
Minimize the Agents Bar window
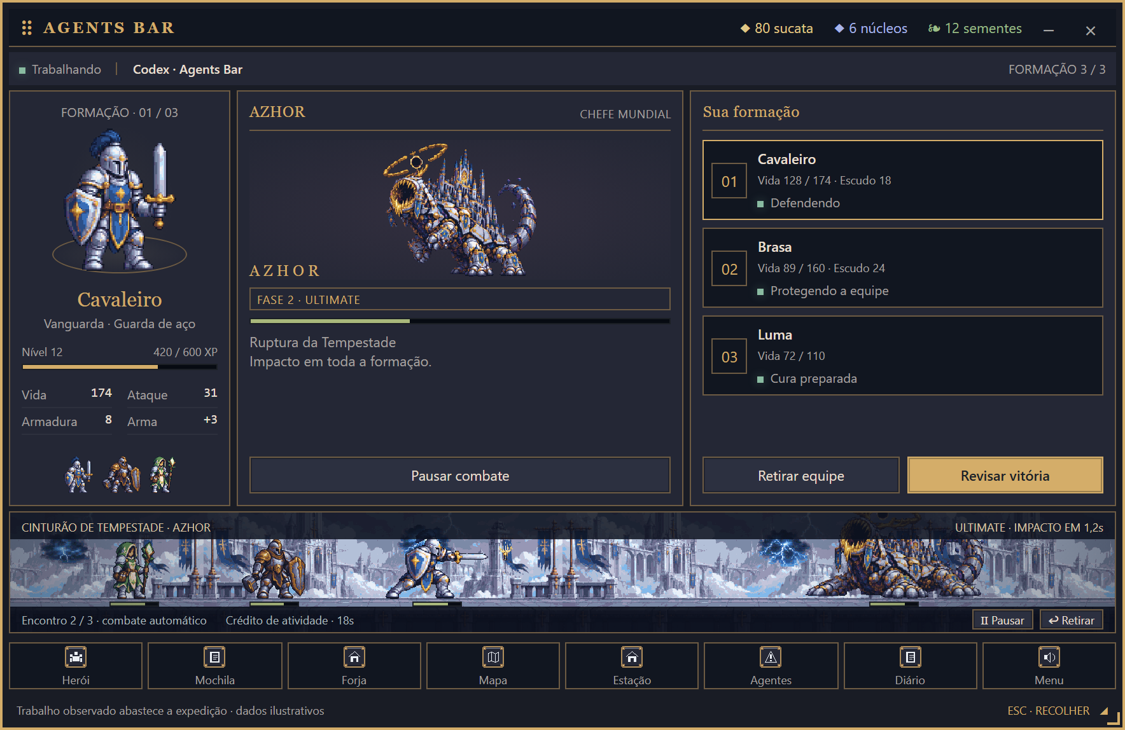click(1049, 30)
